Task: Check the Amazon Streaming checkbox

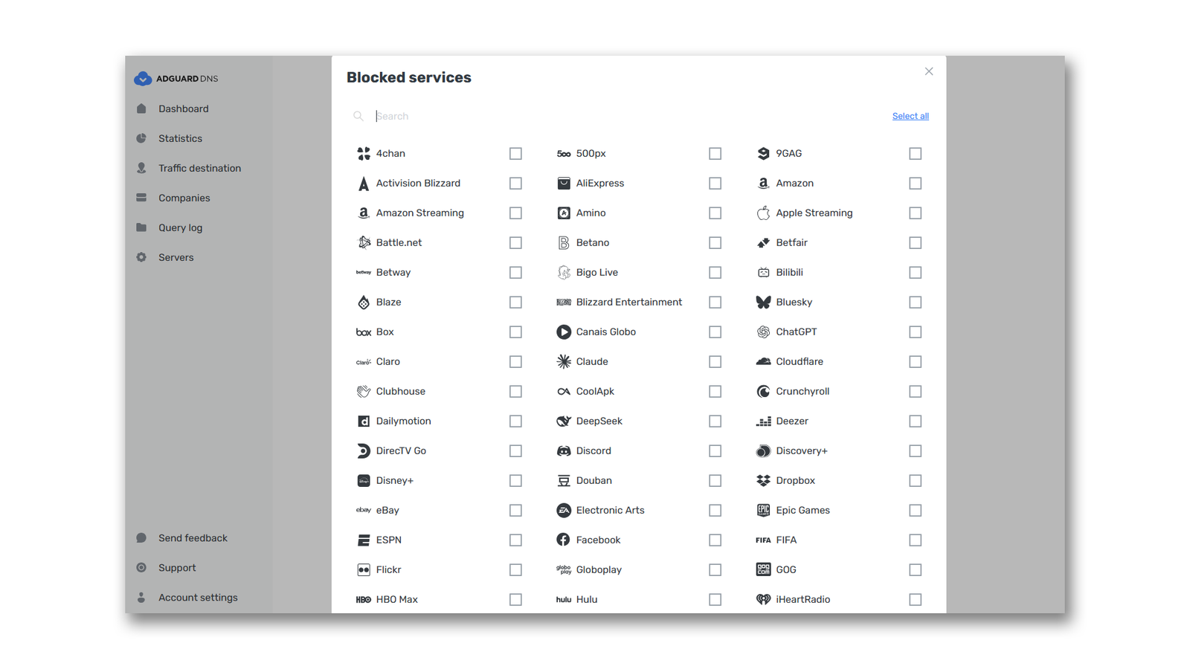Action: pos(515,213)
